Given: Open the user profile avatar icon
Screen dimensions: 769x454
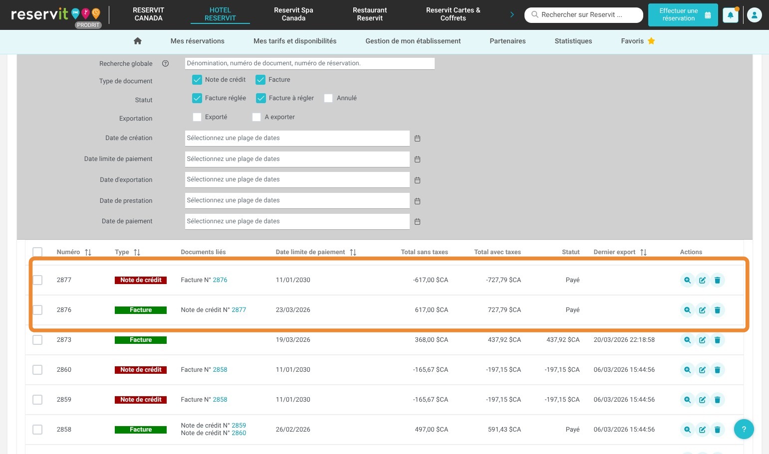Looking at the screenshot, I should [x=754, y=15].
